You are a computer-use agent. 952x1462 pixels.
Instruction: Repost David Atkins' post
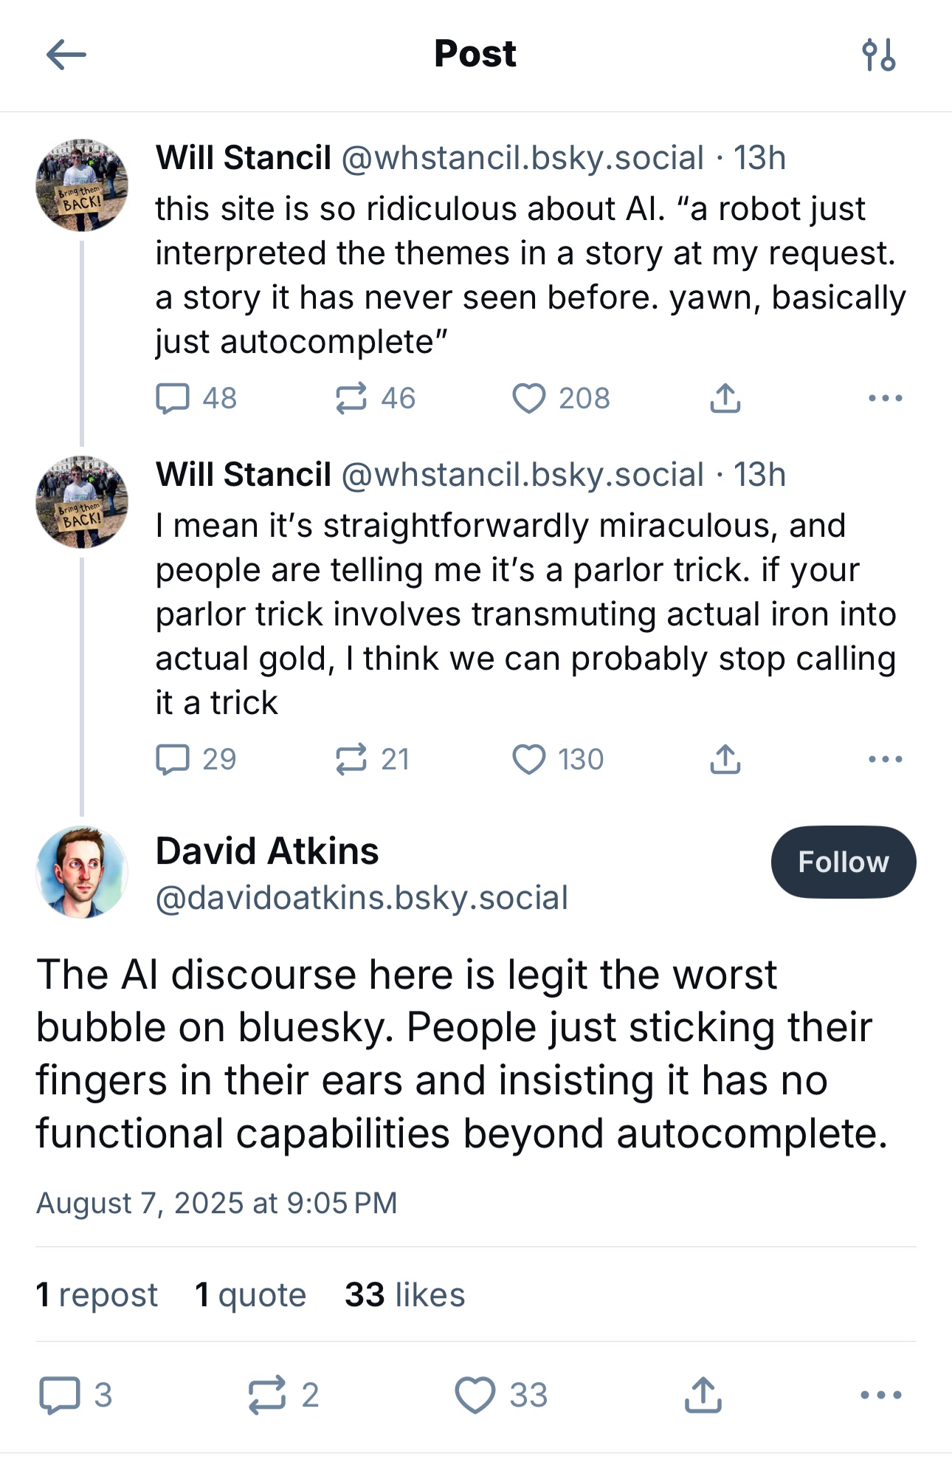(x=266, y=1395)
